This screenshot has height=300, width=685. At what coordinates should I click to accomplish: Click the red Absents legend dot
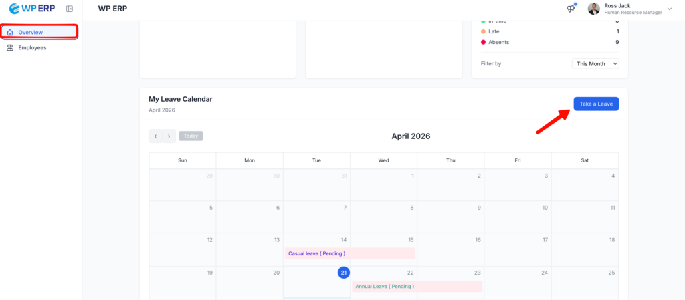point(484,42)
